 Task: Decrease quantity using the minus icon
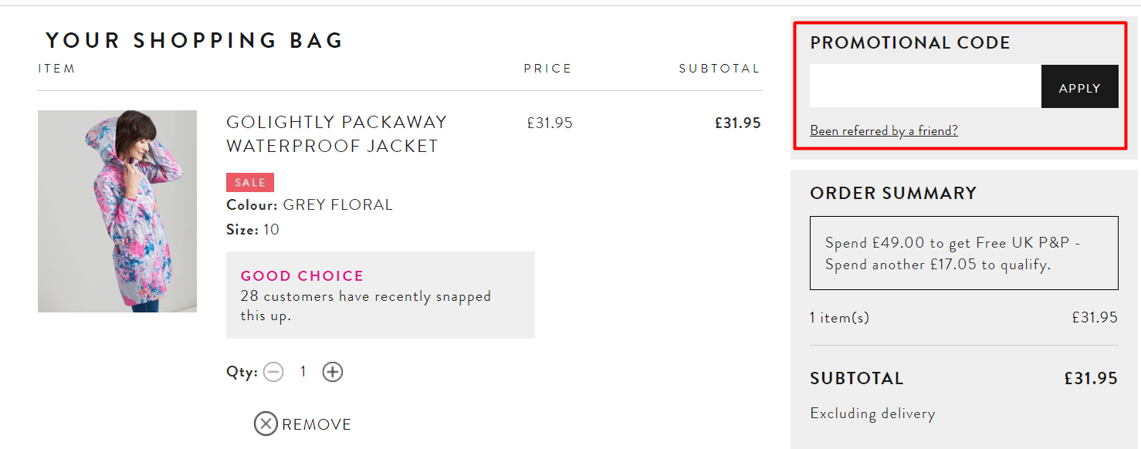(273, 371)
